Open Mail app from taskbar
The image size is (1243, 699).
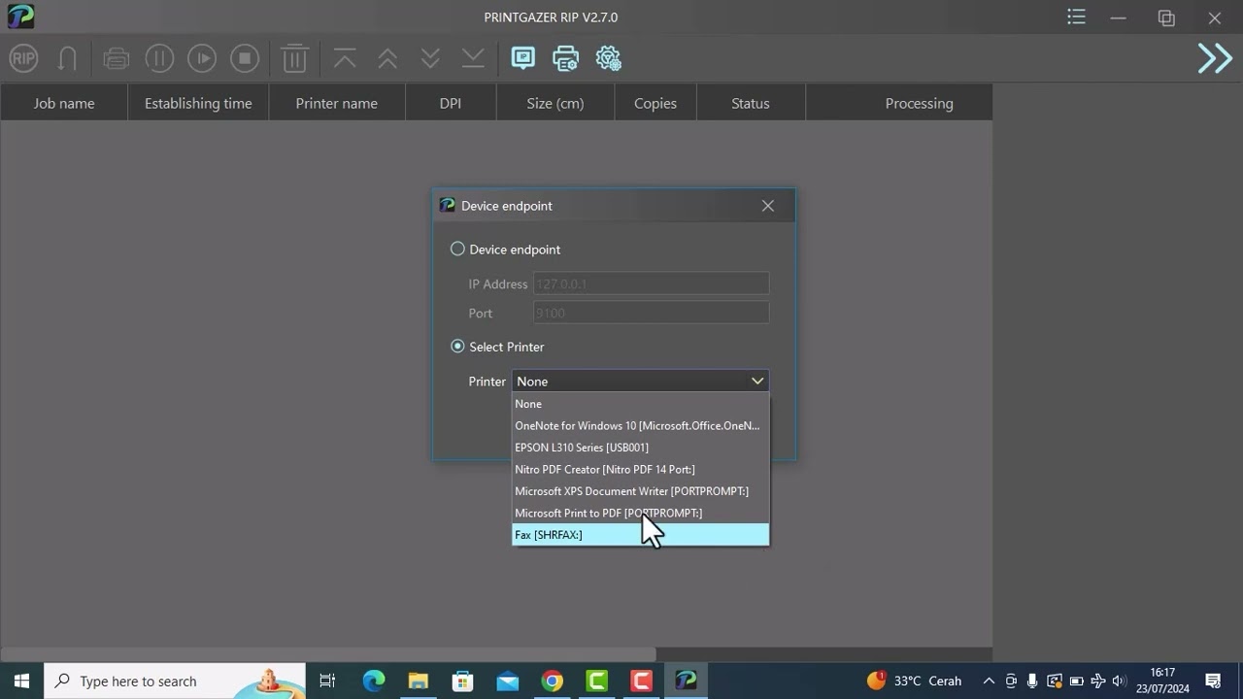coord(507,681)
